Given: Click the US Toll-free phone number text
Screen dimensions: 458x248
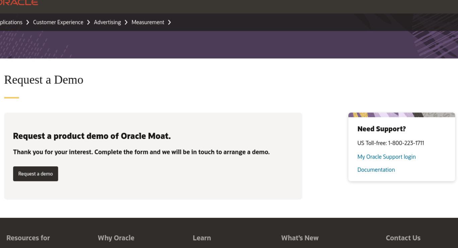Looking at the screenshot, I should (x=391, y=143).
